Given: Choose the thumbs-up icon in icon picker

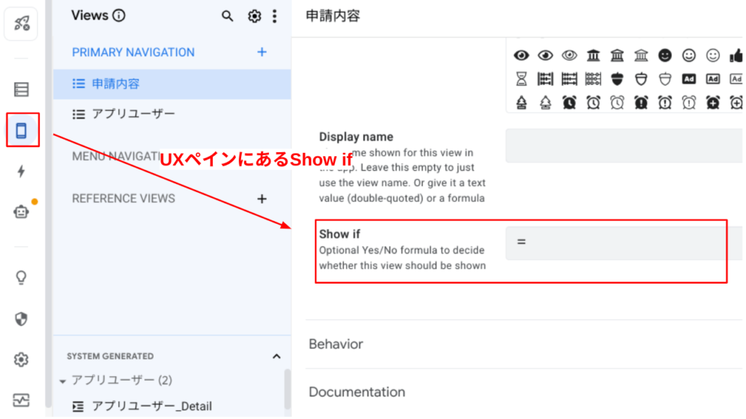Looking at the screenshot, I should tap(736, 56).
